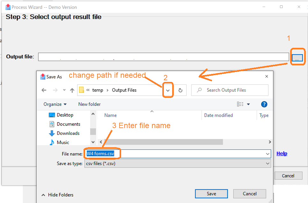Save the file W4 forms.csv
The width and height of the screenshot is (308, 203).
point(211,193)
